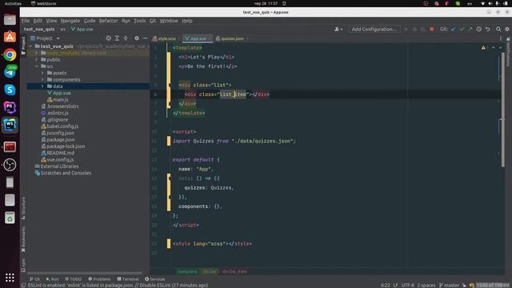The width and height of the screenshot is (512, 288).
Task: Expand the components folder
Action: [42, 80]
